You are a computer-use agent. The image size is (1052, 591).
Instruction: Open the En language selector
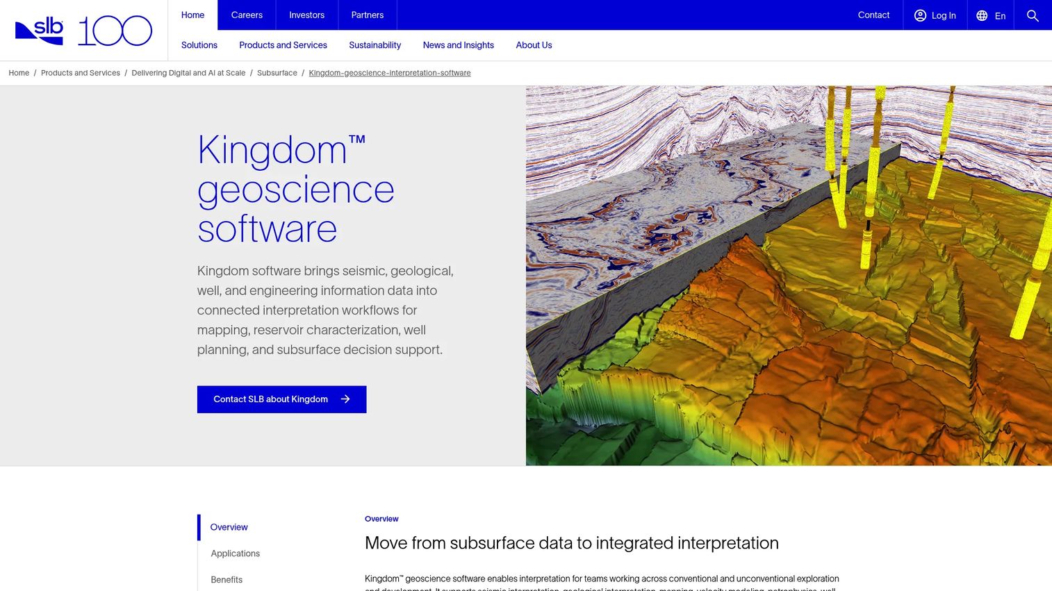tap(1000, 16)
